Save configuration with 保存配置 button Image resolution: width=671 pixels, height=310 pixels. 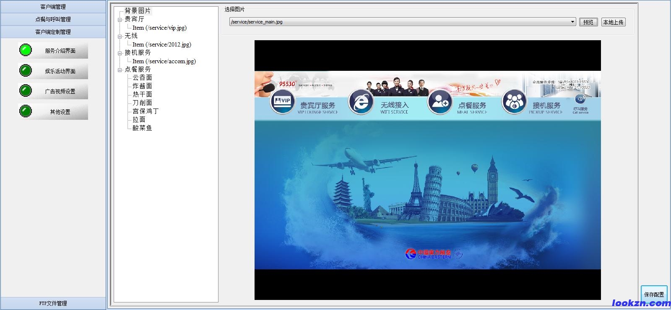pyautogui.click(x=654, y=294)
